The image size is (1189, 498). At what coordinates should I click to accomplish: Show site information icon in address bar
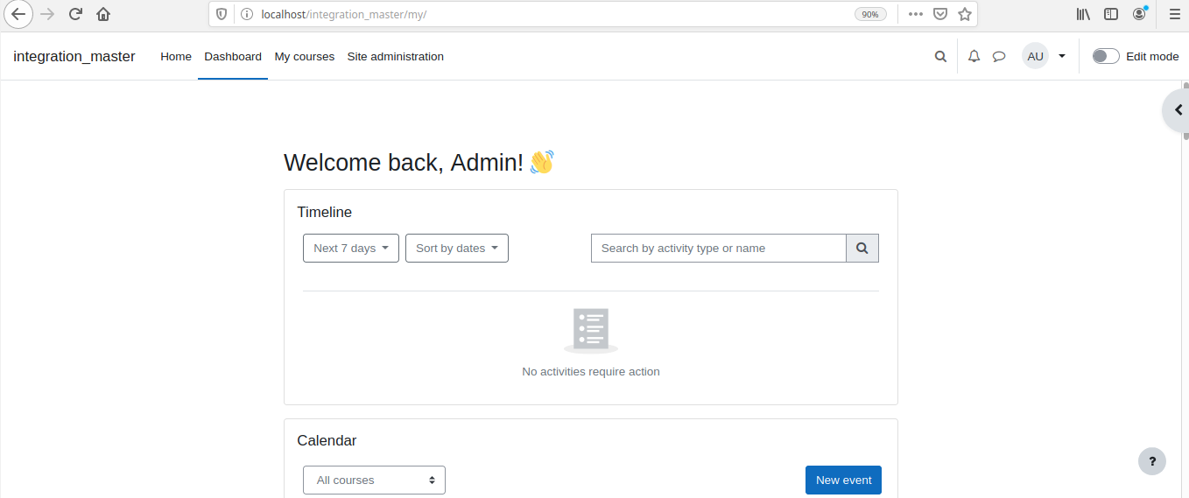(x=246, y=14)
